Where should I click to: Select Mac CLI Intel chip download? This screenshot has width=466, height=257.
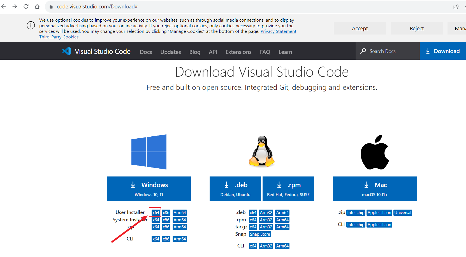coord(356,225)
